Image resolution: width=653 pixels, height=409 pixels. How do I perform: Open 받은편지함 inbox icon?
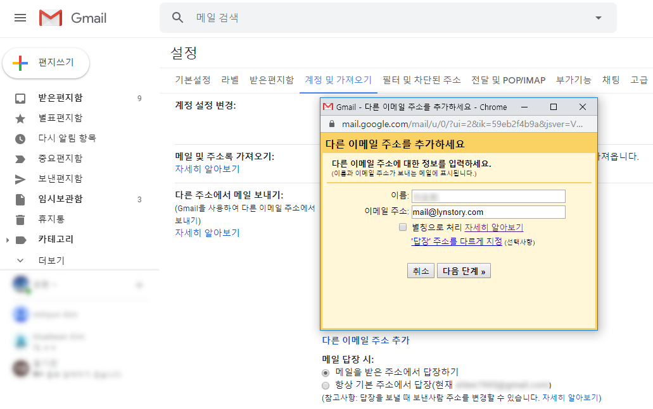coord(20,99)
